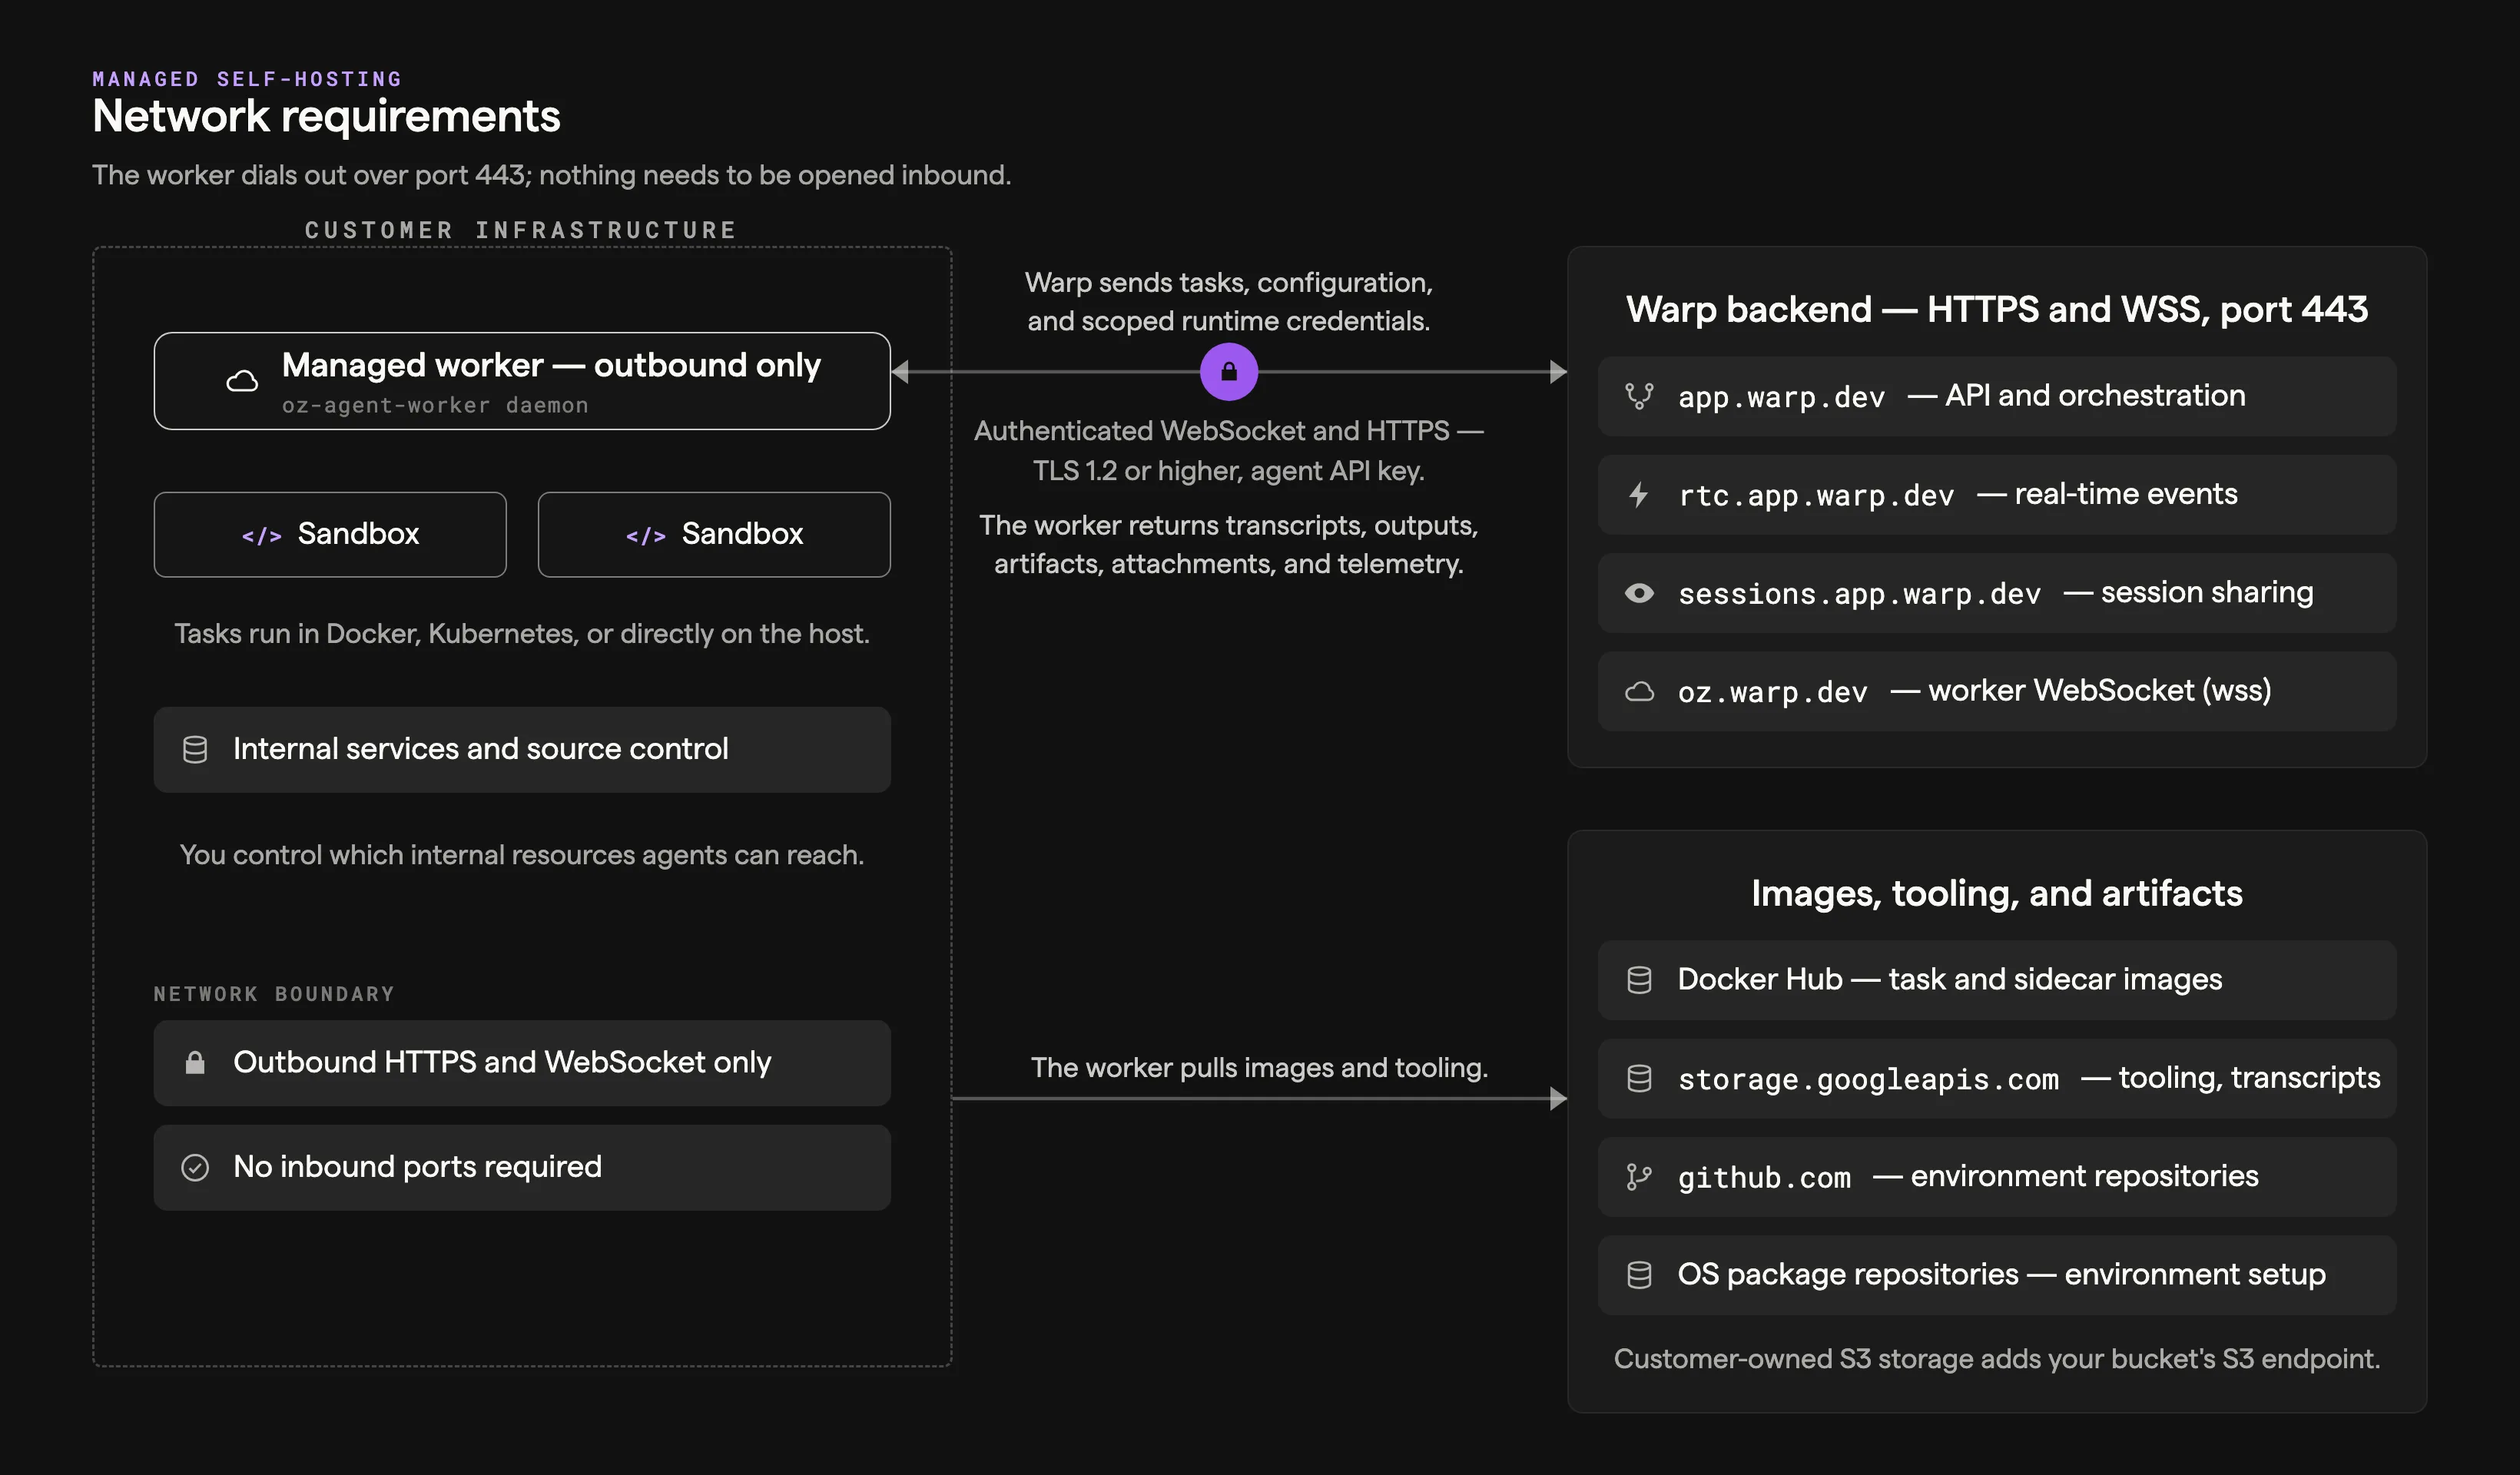This screenshot has height=1475, width=2520.
Task: Select the Managed worker — outbound only box
Action: [522, 381]
